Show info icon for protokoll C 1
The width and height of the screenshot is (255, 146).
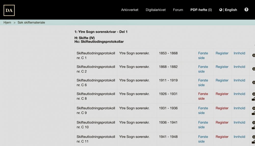pos(253,55)
